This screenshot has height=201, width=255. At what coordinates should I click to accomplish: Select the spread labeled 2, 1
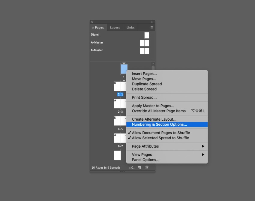point(120,86)
